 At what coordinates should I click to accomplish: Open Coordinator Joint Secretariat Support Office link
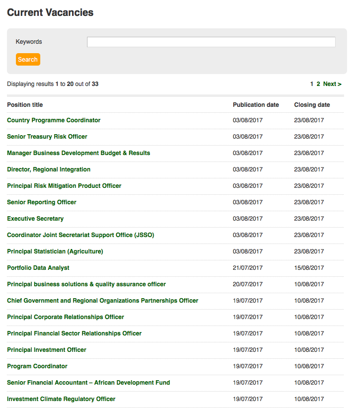pyautogui.click(x=81, y=235)
